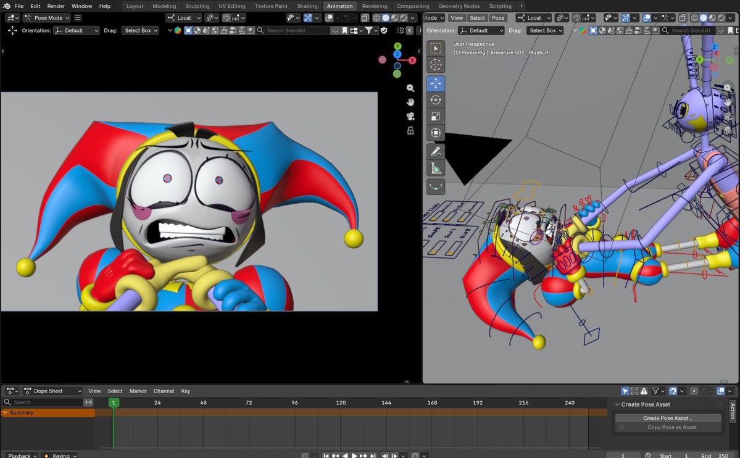Toggle overlays in right viewport header
The height and width of the screenshot is (458, 740).
tap(647, 17)
